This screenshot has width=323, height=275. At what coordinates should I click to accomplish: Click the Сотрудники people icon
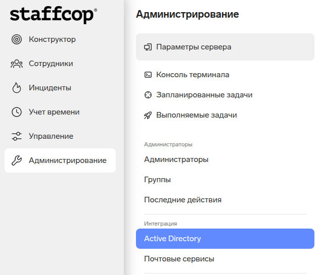(17, 64)
